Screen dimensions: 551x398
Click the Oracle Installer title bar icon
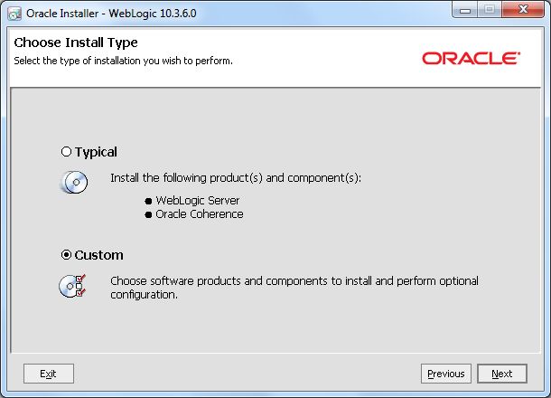pyautogui.click(x=14, y=14)
